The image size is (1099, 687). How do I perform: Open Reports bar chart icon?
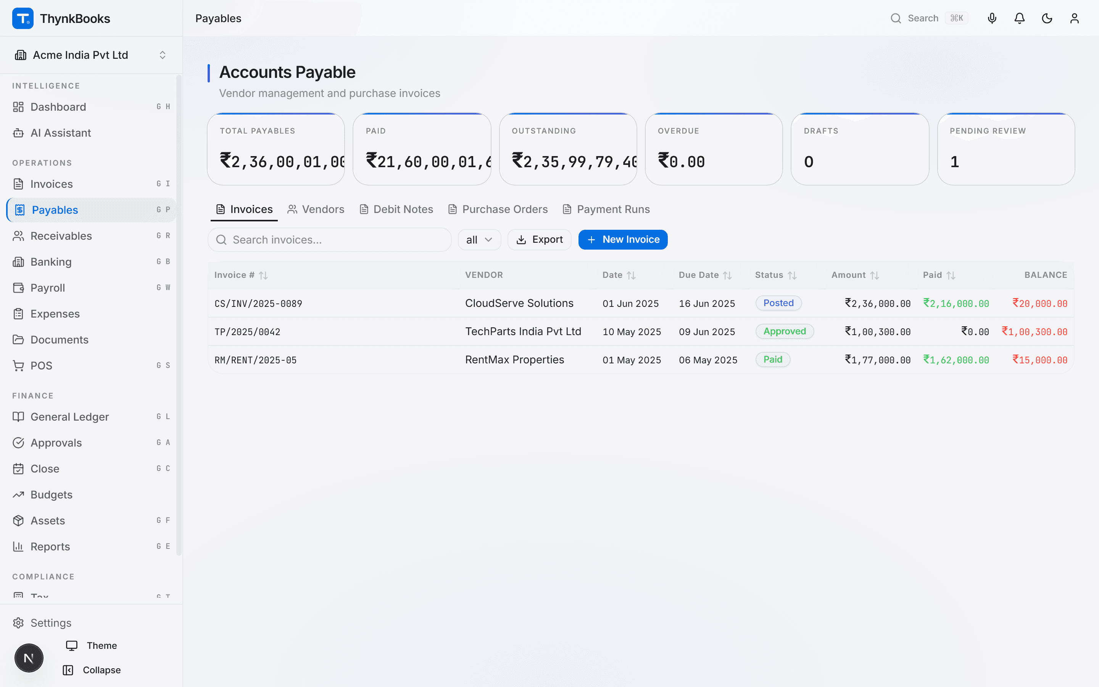pyautogui.click(x=18, y=546)
